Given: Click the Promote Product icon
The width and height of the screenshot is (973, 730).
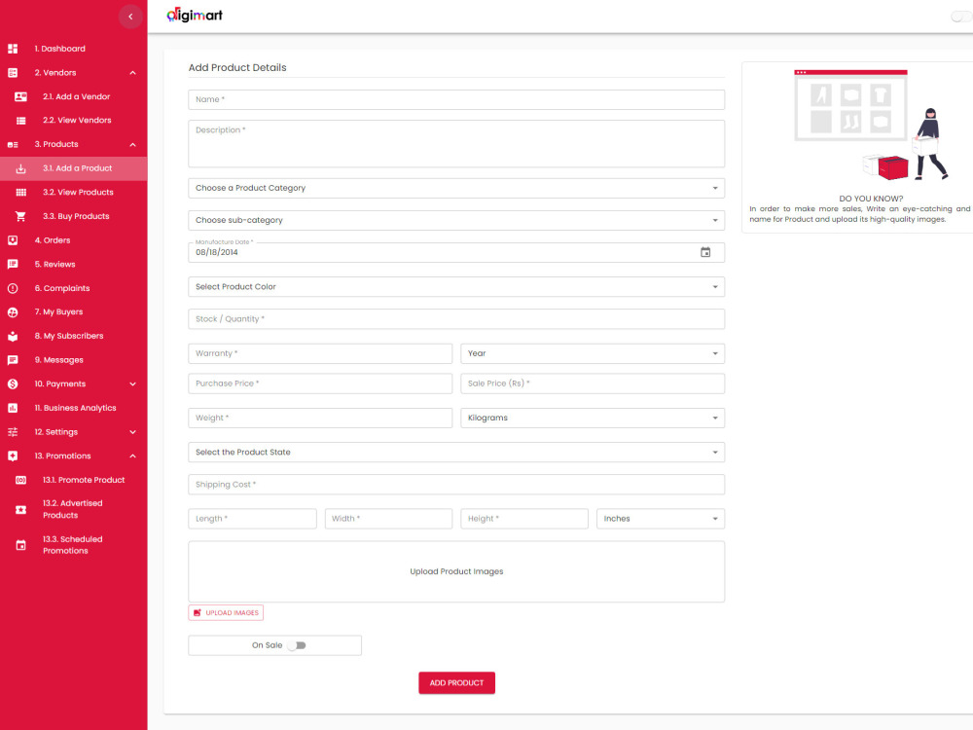Looking at the screenshot, I should [x=20, y=481].
